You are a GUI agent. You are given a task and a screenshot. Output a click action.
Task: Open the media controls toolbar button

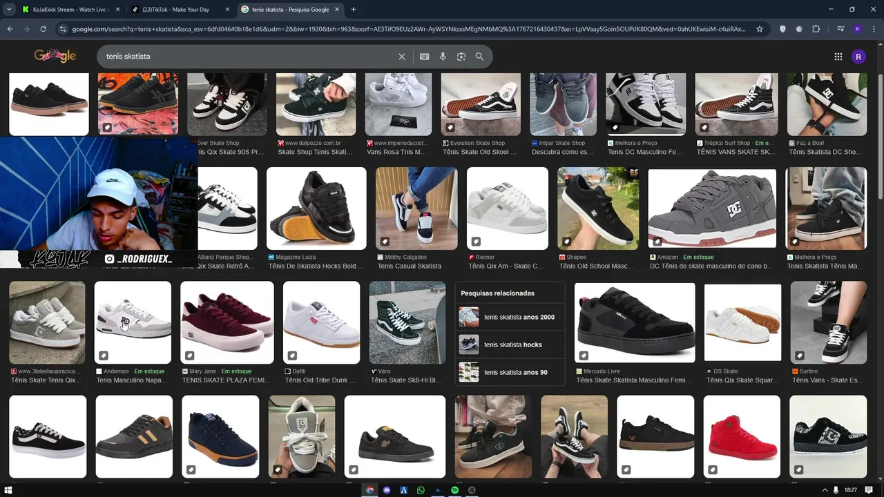tap(840, 29)
